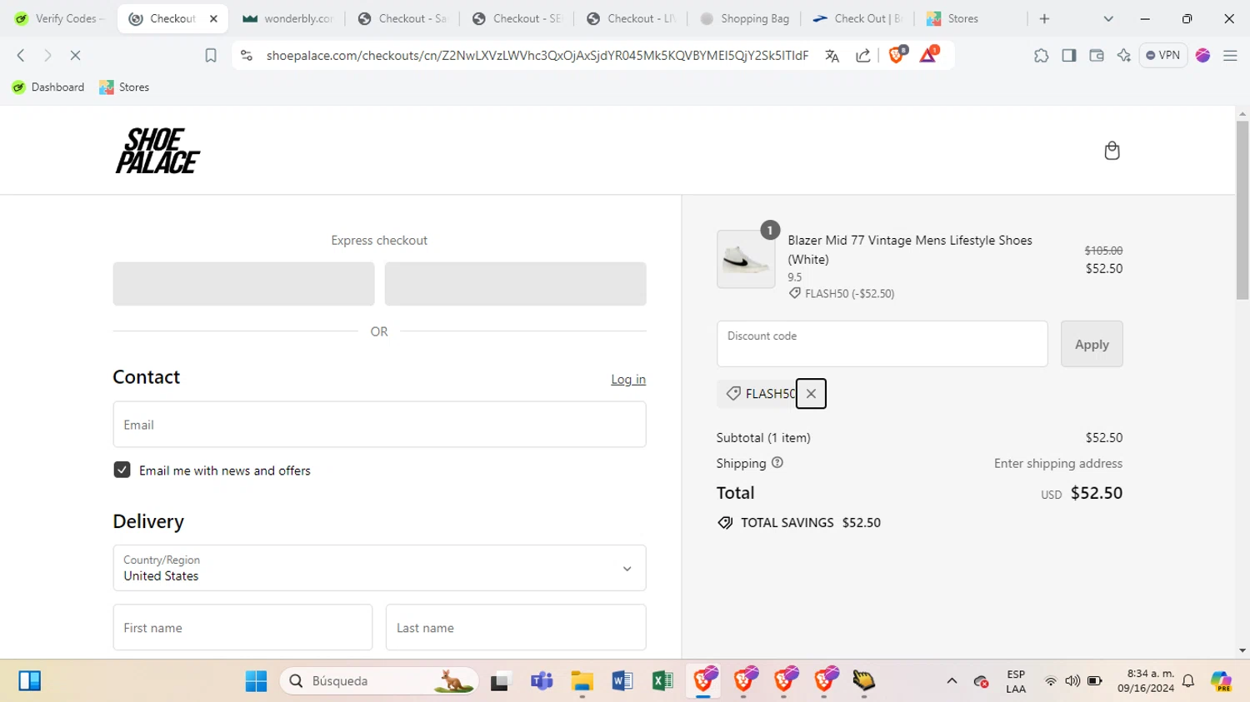Click the Shoe Palace logo
This screenshot has width=1250, height=702.
click(157, 151)
